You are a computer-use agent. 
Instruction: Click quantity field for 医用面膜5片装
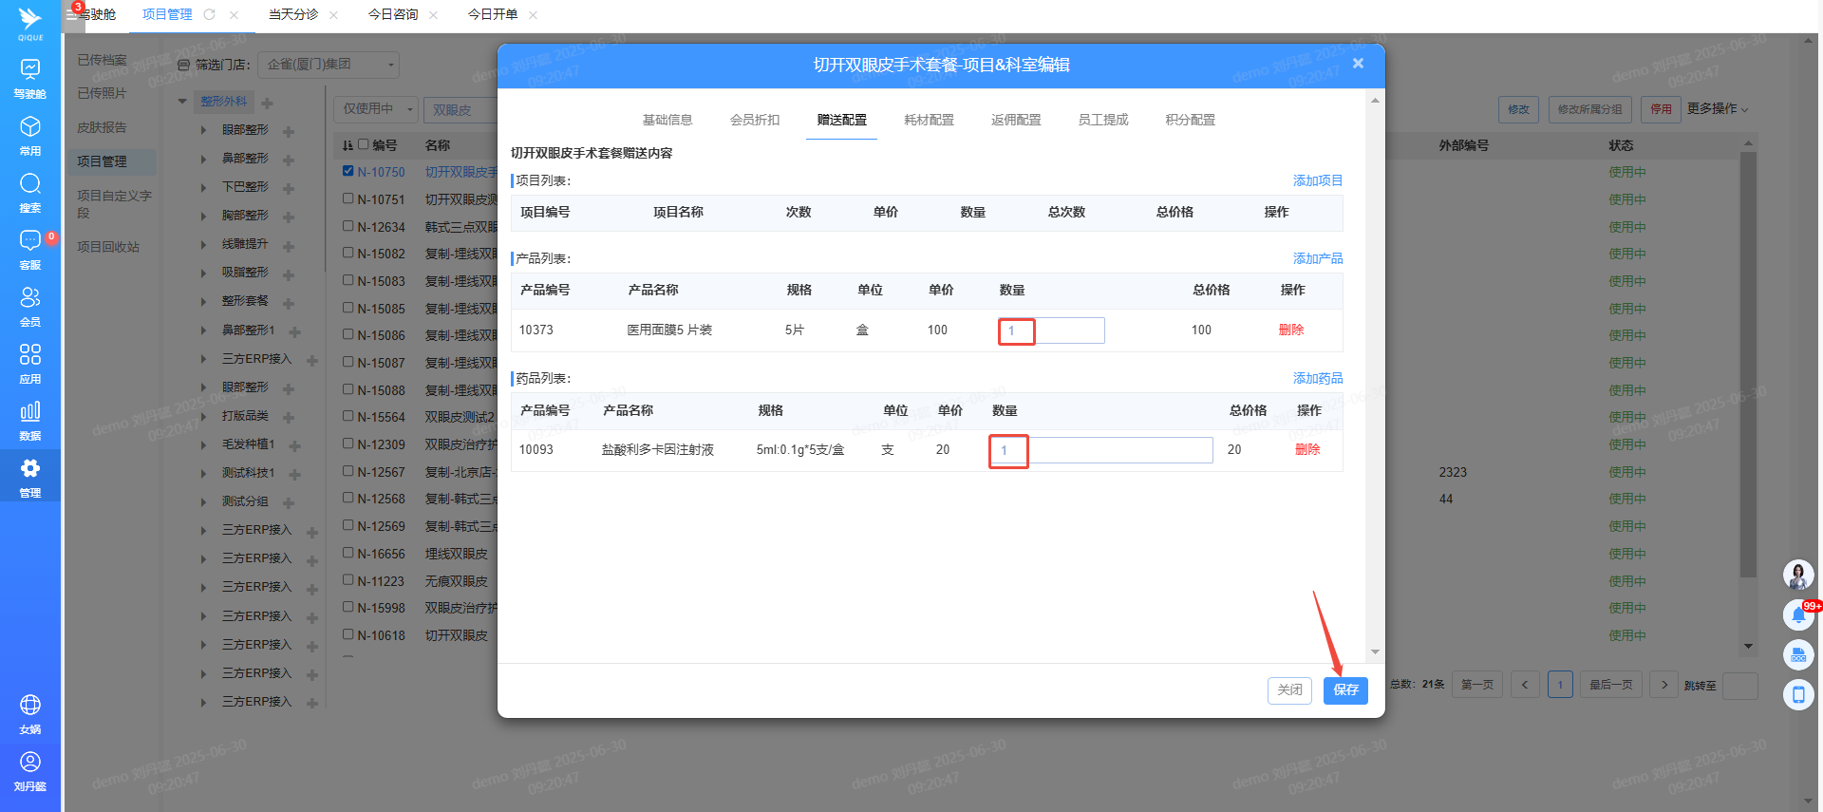coord(1051,330)
